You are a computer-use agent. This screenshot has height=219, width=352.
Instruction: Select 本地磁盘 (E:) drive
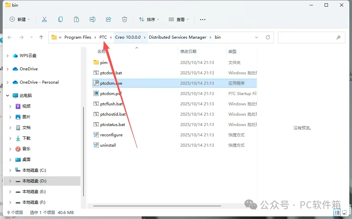(x=34, y=192)
